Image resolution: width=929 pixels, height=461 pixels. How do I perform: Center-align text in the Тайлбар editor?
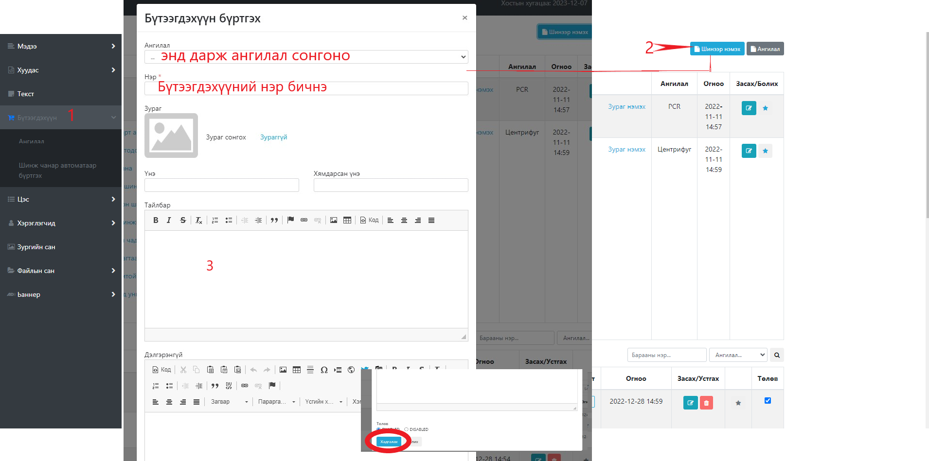click(404, 221)
